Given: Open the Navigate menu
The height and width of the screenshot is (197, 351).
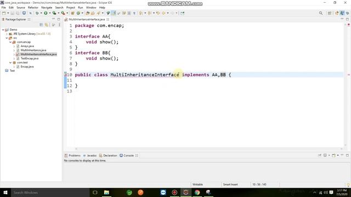Looking at the screenshot, I should (47, 7).
